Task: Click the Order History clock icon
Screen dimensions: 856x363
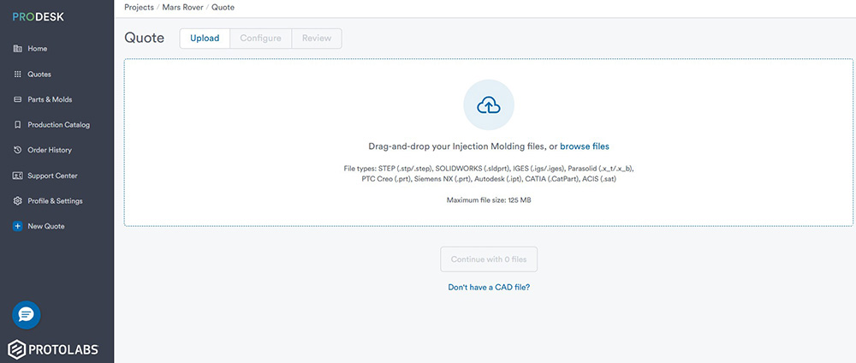Action: [18, 150]
